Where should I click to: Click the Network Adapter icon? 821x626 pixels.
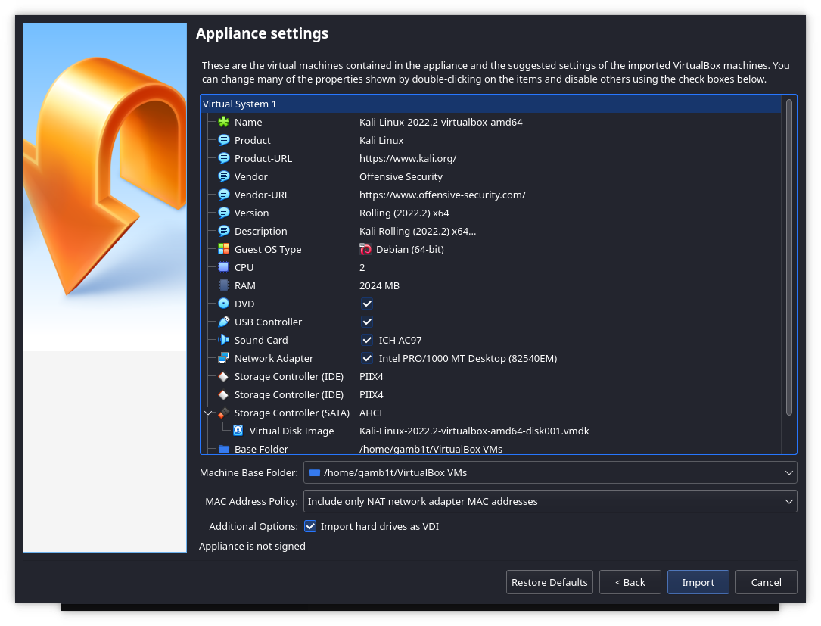click(x=223, y=358)
